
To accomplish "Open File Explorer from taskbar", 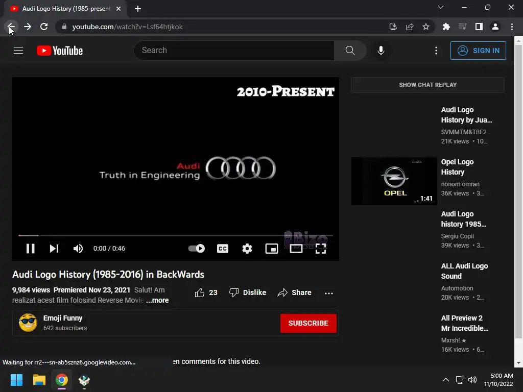I will click(39, 380).
